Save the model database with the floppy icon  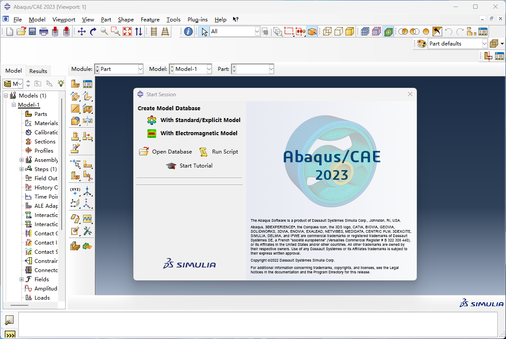pos(32,31)
